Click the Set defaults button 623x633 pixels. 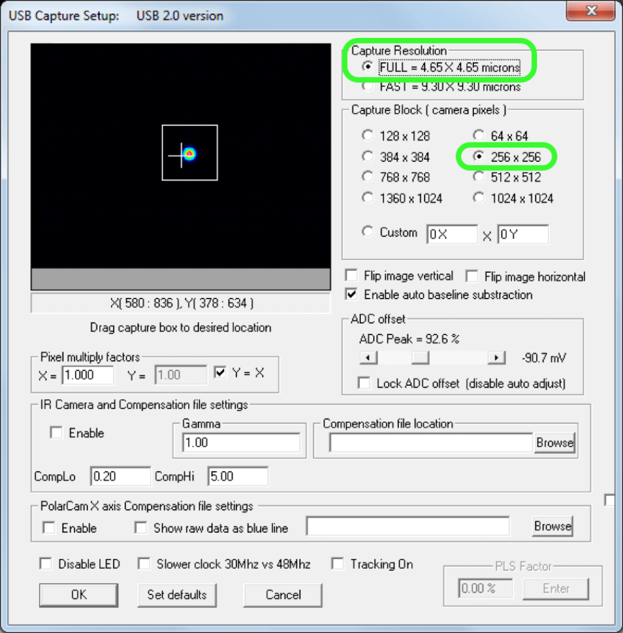(x=177, y=594)
